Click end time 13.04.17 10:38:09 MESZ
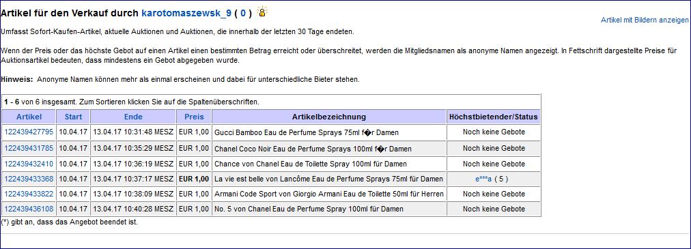 point(133,194)
